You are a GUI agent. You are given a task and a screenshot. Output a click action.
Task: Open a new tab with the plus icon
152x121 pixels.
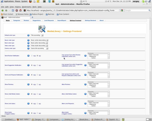(32, 17)
